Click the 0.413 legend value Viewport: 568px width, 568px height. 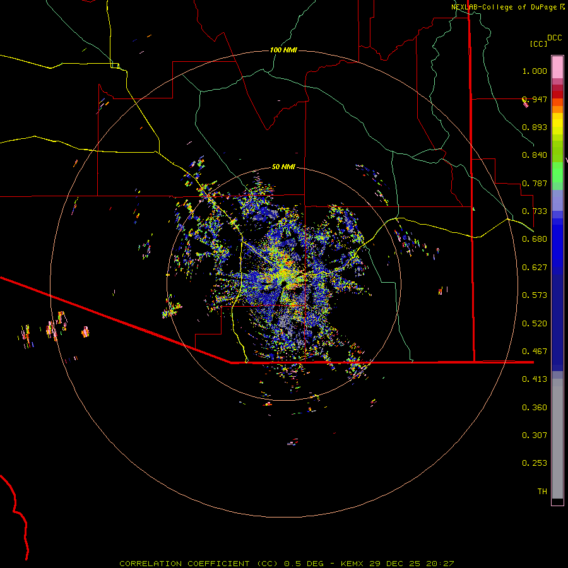pos(535,379)
